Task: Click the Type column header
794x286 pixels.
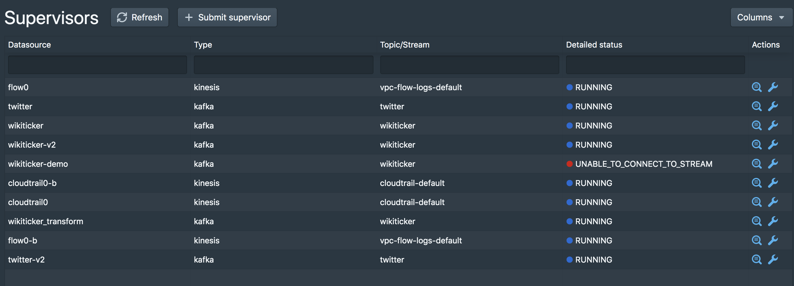Action: (203, 45)
